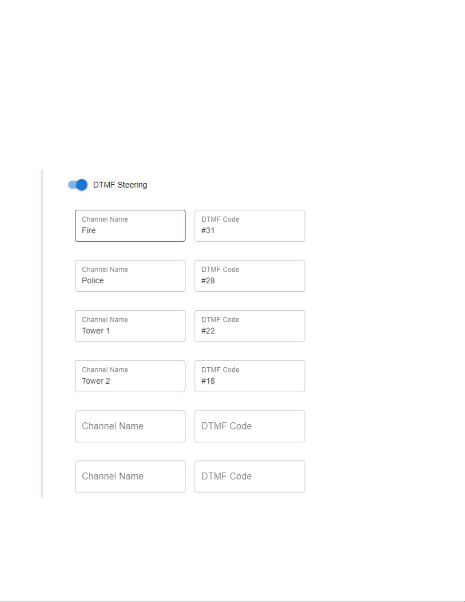Viewport: 465px width, 602px height.
Task: Click the DTMF Steering label text
Action: tap(120, 185)
